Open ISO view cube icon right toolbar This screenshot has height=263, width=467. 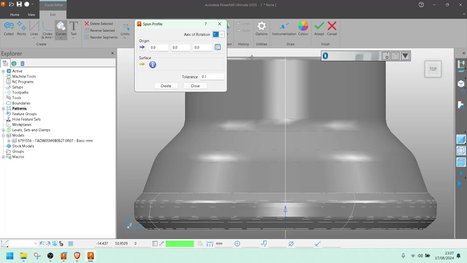[461, 84]
